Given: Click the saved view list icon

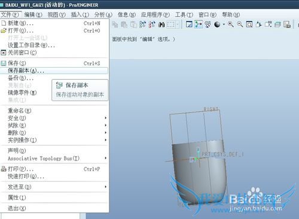Looking at the screenshot, I should (x=268, y=25).
